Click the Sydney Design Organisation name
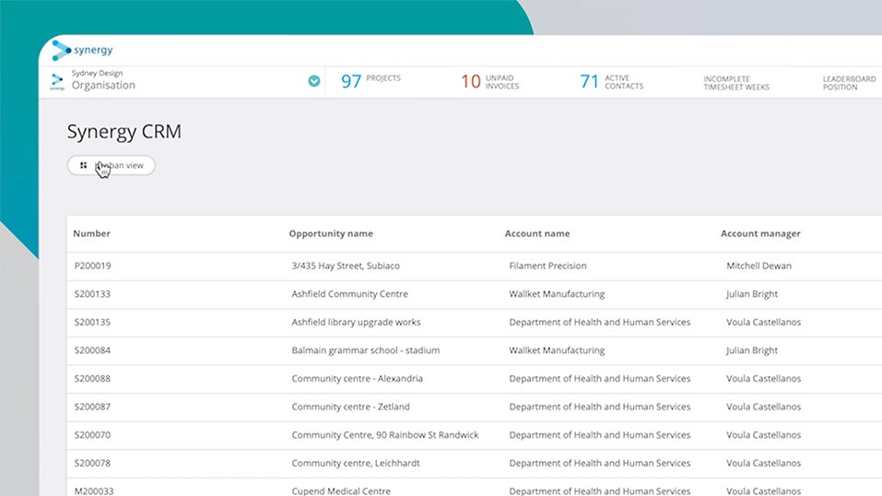 pyautogui.click(x=103, y=80)
